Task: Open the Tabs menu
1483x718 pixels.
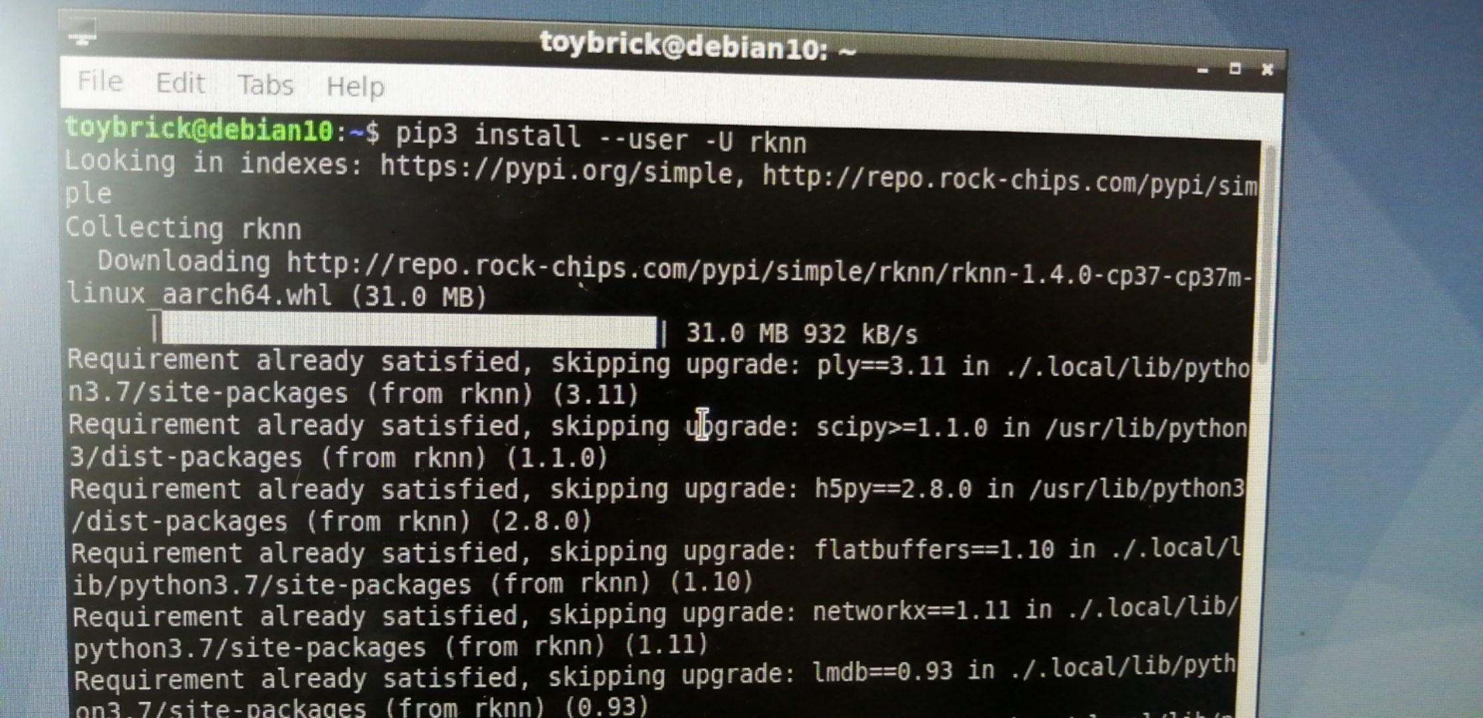Action: 265,84
